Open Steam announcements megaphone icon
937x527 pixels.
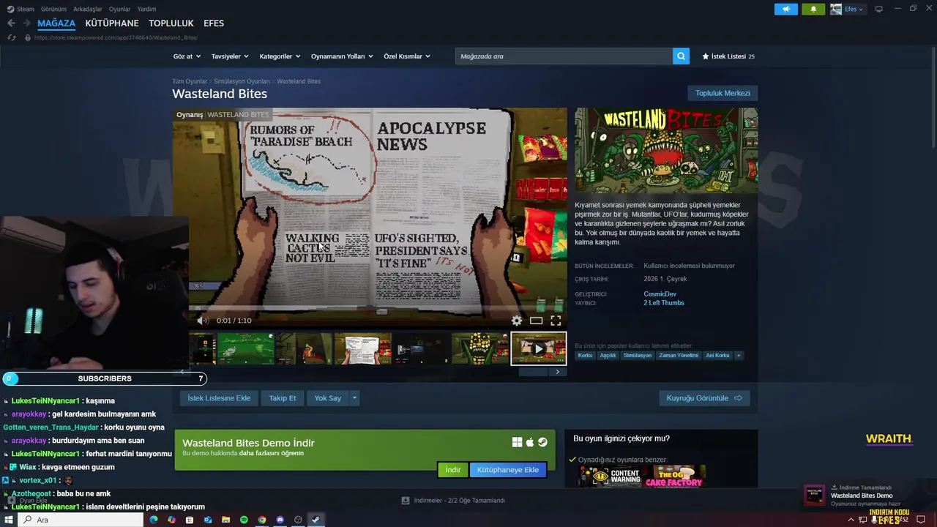pos(786,9)
